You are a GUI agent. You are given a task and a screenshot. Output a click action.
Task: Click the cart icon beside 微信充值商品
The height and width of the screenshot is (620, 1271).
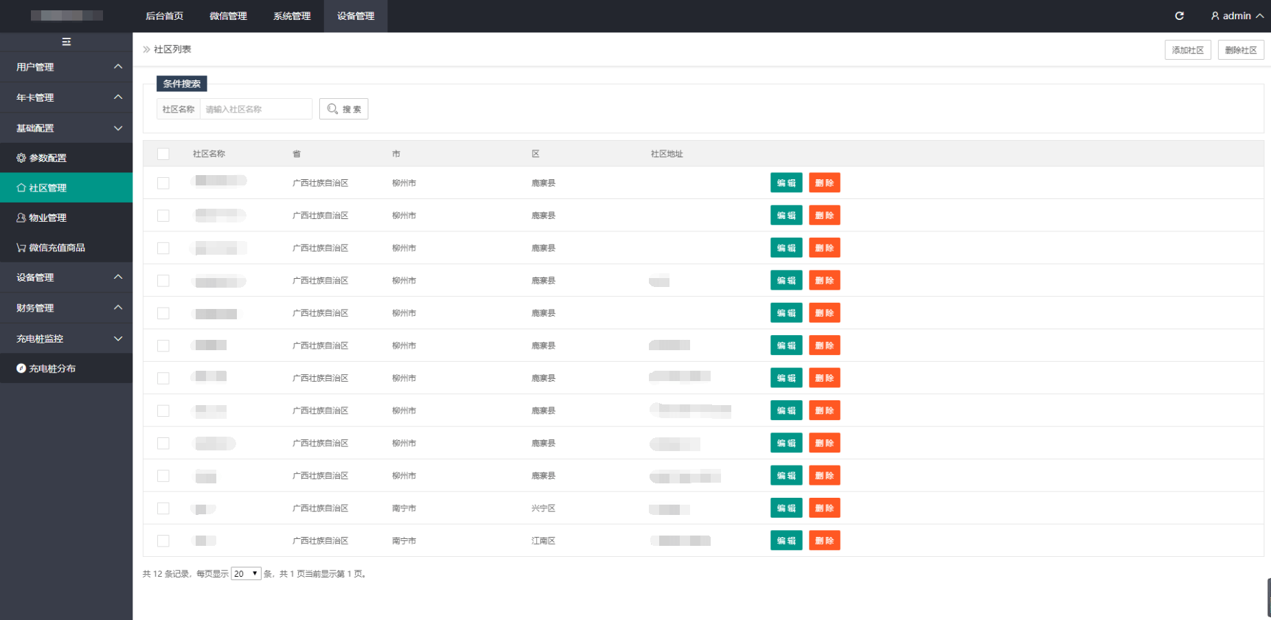21,248
